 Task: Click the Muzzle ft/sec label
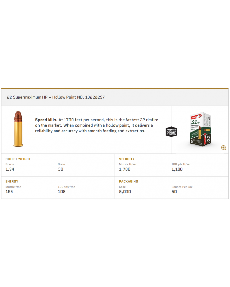(128, 164)
